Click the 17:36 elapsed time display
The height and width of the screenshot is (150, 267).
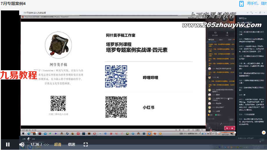coord(35,144)
